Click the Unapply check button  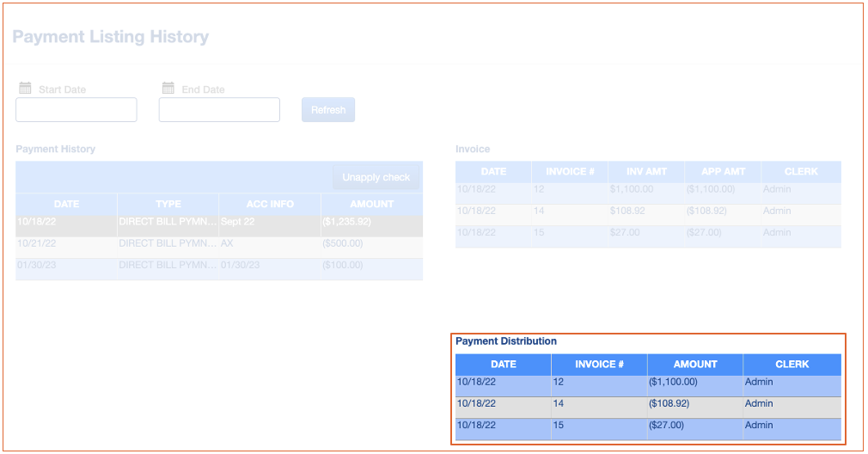[x=376, y=177]
